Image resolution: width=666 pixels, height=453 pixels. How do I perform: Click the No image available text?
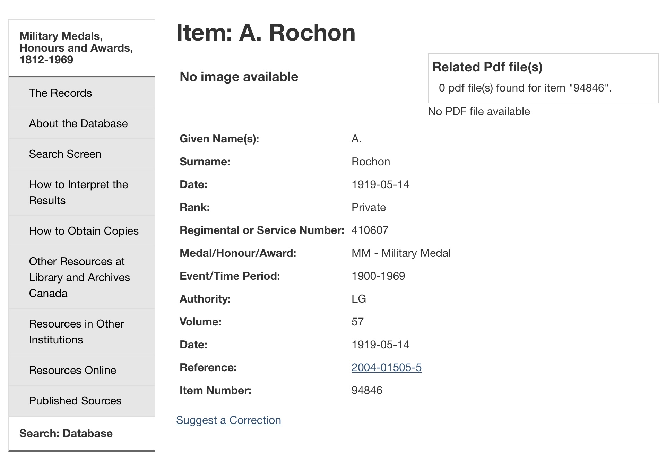point(239,77)
